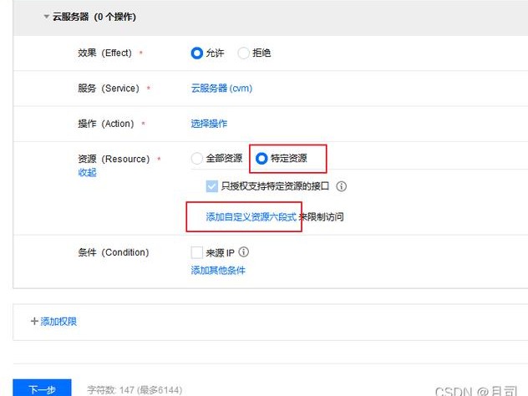Collapse the 云服务器 (0 个操作) section
Viewport: 528px width, 396px height.
47,17
